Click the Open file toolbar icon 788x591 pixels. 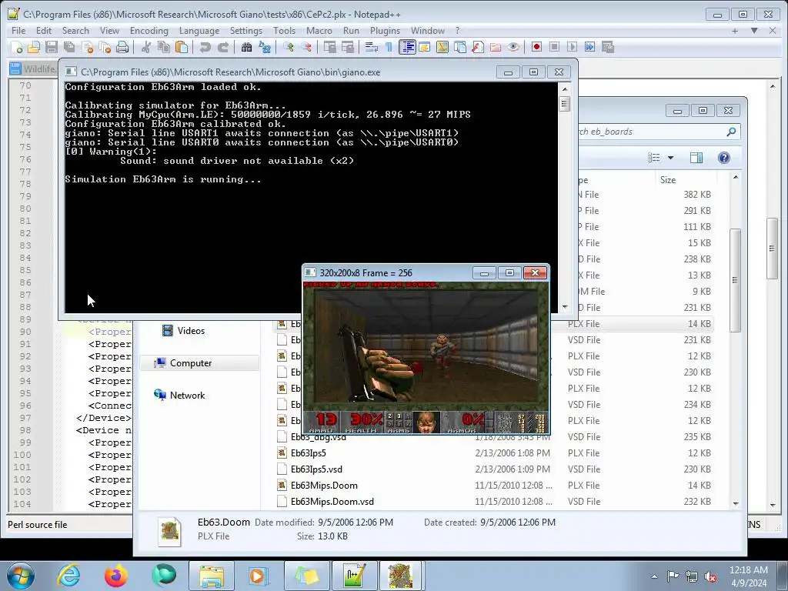click(34, 47)
